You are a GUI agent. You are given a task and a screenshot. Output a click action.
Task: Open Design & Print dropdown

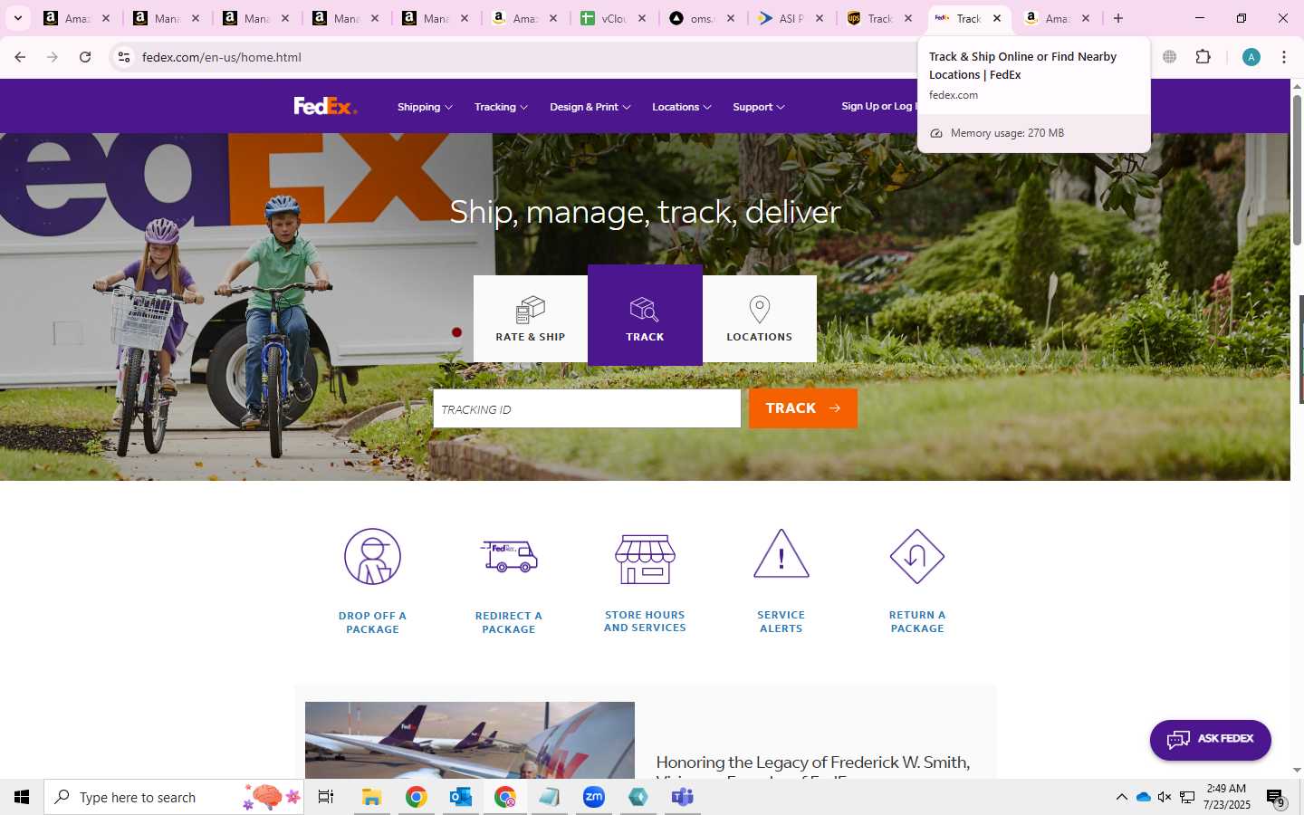click(x=590, y=107)
